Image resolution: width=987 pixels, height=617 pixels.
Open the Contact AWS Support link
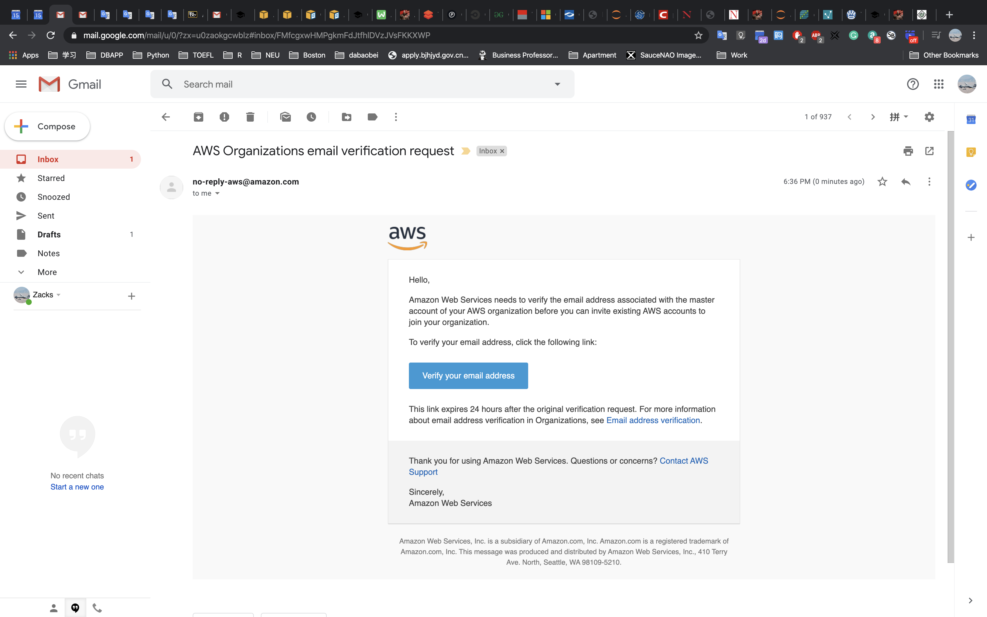click(x=684, y=461)
